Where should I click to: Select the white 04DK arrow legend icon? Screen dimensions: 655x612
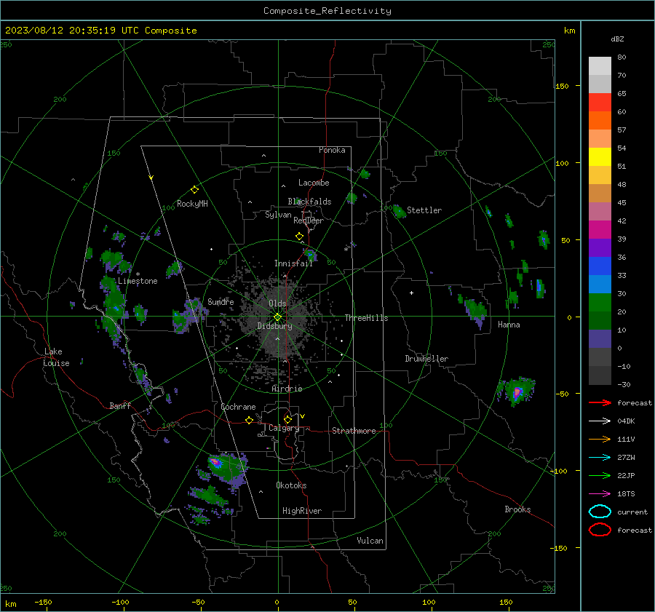click(600, 421)
